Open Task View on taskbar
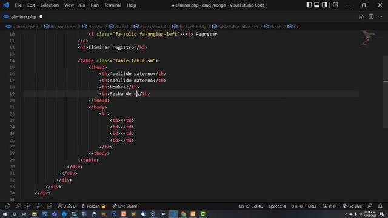388x218 pixels. [x=24, y=214]
